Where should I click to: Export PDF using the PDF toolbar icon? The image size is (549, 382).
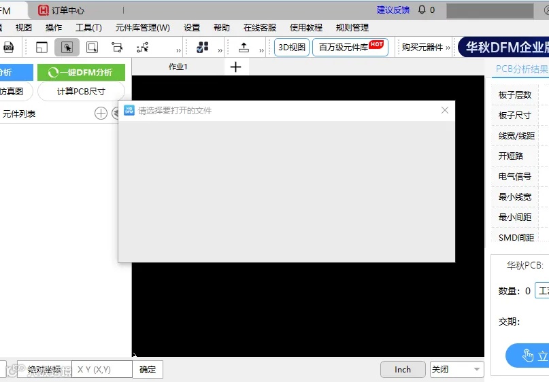(8, 48)
